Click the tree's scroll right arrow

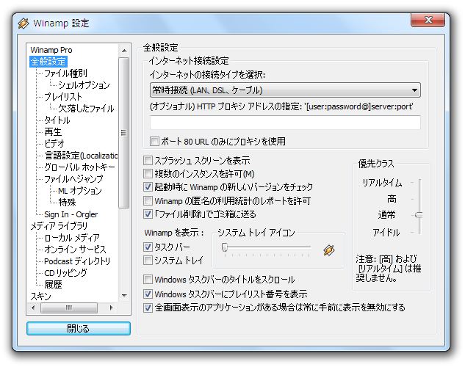click(x=112, y=308)
